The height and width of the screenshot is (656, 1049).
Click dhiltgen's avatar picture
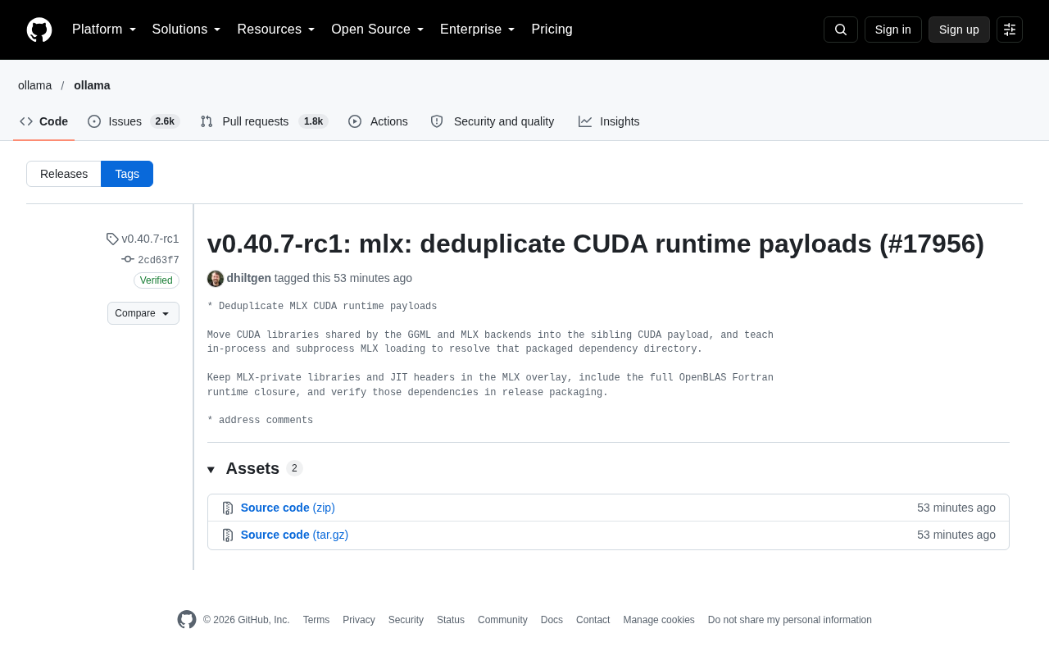(216, 279)
